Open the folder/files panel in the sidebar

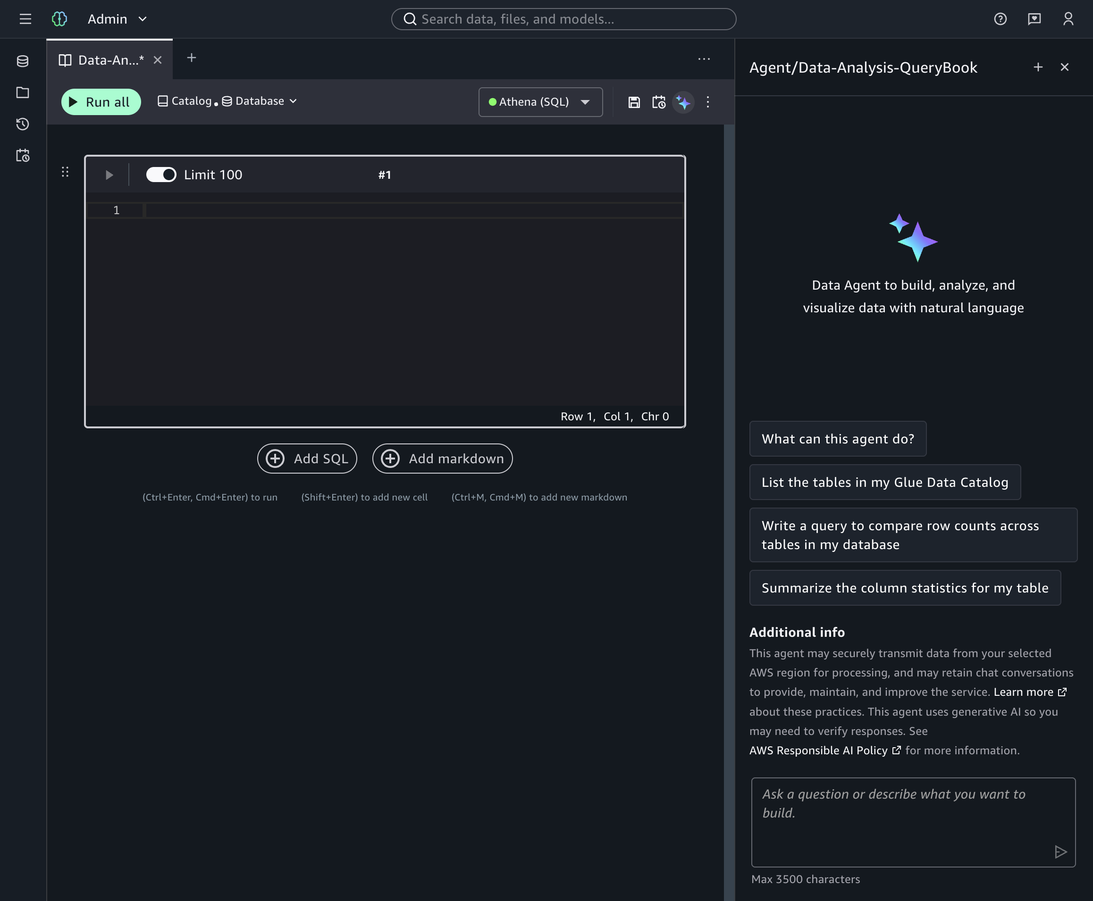pyautogui.click(x=23, y=92)
